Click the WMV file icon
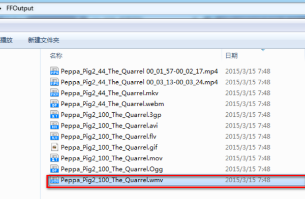Image resolution: width=305 pixels, height=199 pixels. click(x=54, y=180)
